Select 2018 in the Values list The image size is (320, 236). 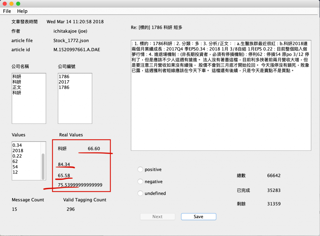point(18,151)
